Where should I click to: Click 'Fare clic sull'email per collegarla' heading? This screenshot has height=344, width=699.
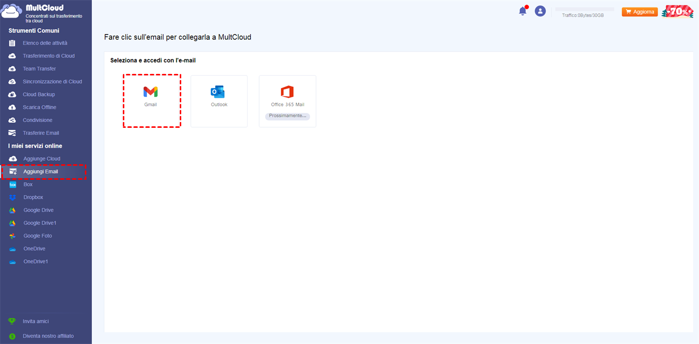pos(178,37)
